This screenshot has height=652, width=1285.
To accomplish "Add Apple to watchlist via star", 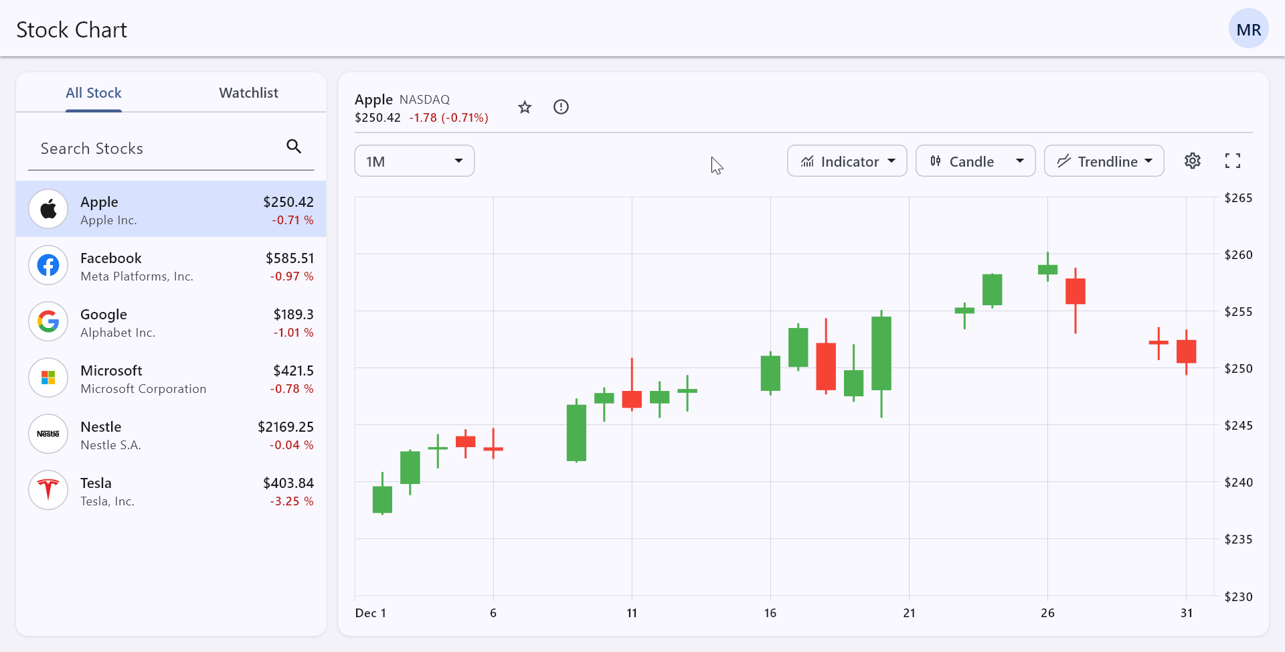I will (525, 106).
